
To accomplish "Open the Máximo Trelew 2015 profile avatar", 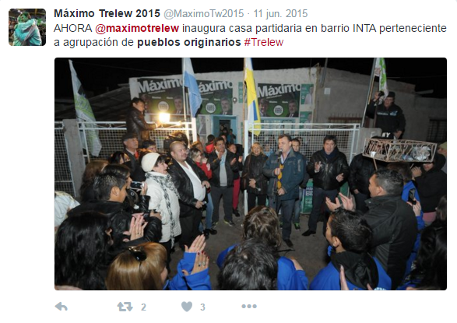I will [x=27, y=27].
